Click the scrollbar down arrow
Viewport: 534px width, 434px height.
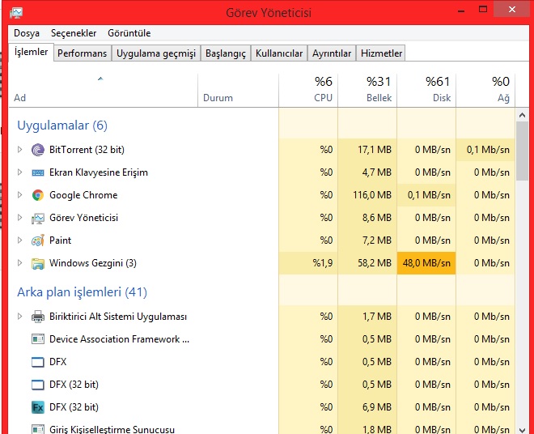point(522,430)
